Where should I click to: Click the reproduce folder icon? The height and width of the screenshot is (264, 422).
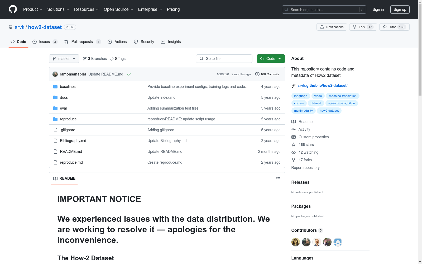coord(55,119)
